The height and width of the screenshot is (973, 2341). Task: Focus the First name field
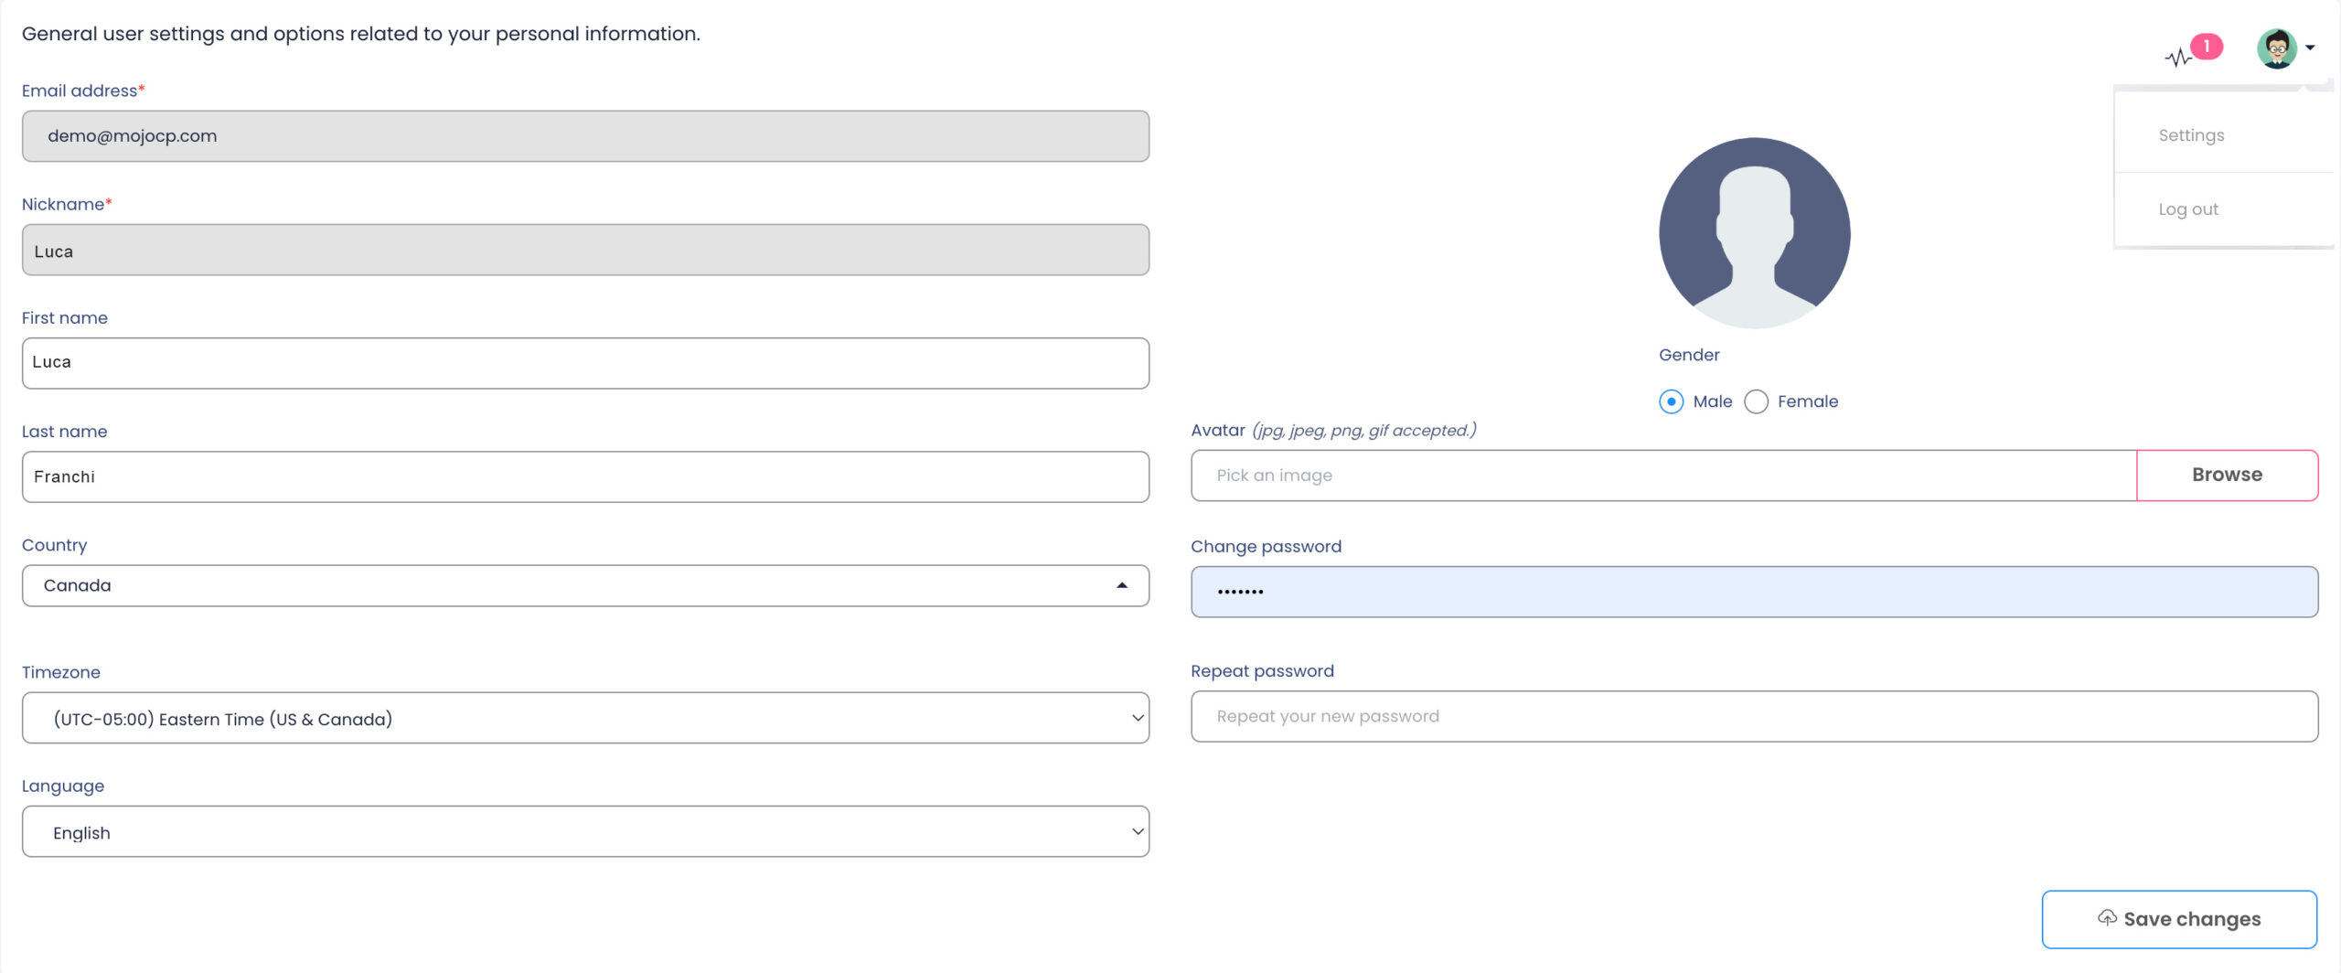585,363
